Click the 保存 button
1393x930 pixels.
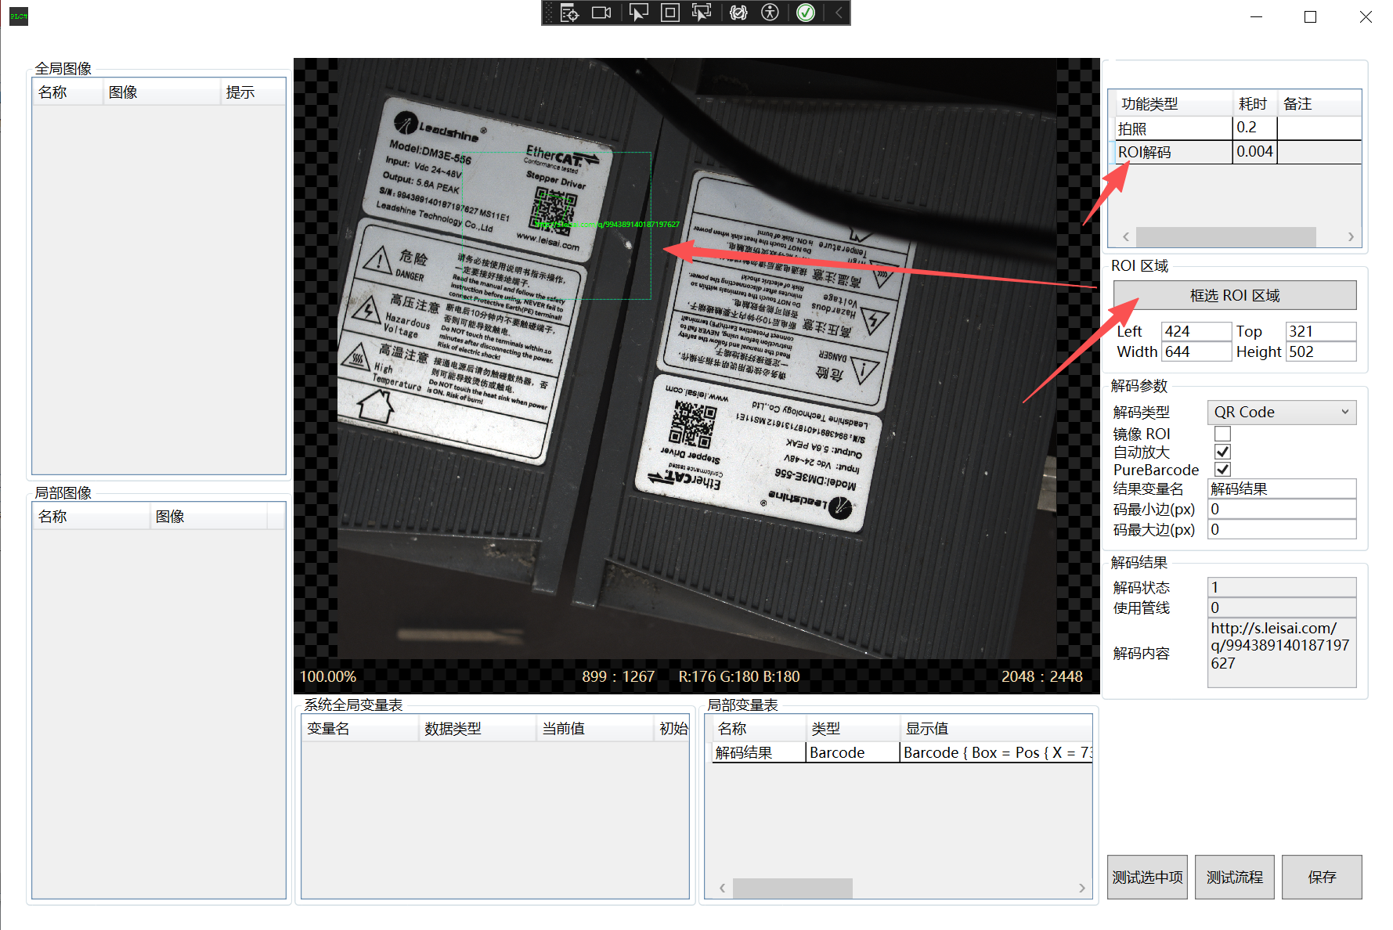click(1322, 877)
